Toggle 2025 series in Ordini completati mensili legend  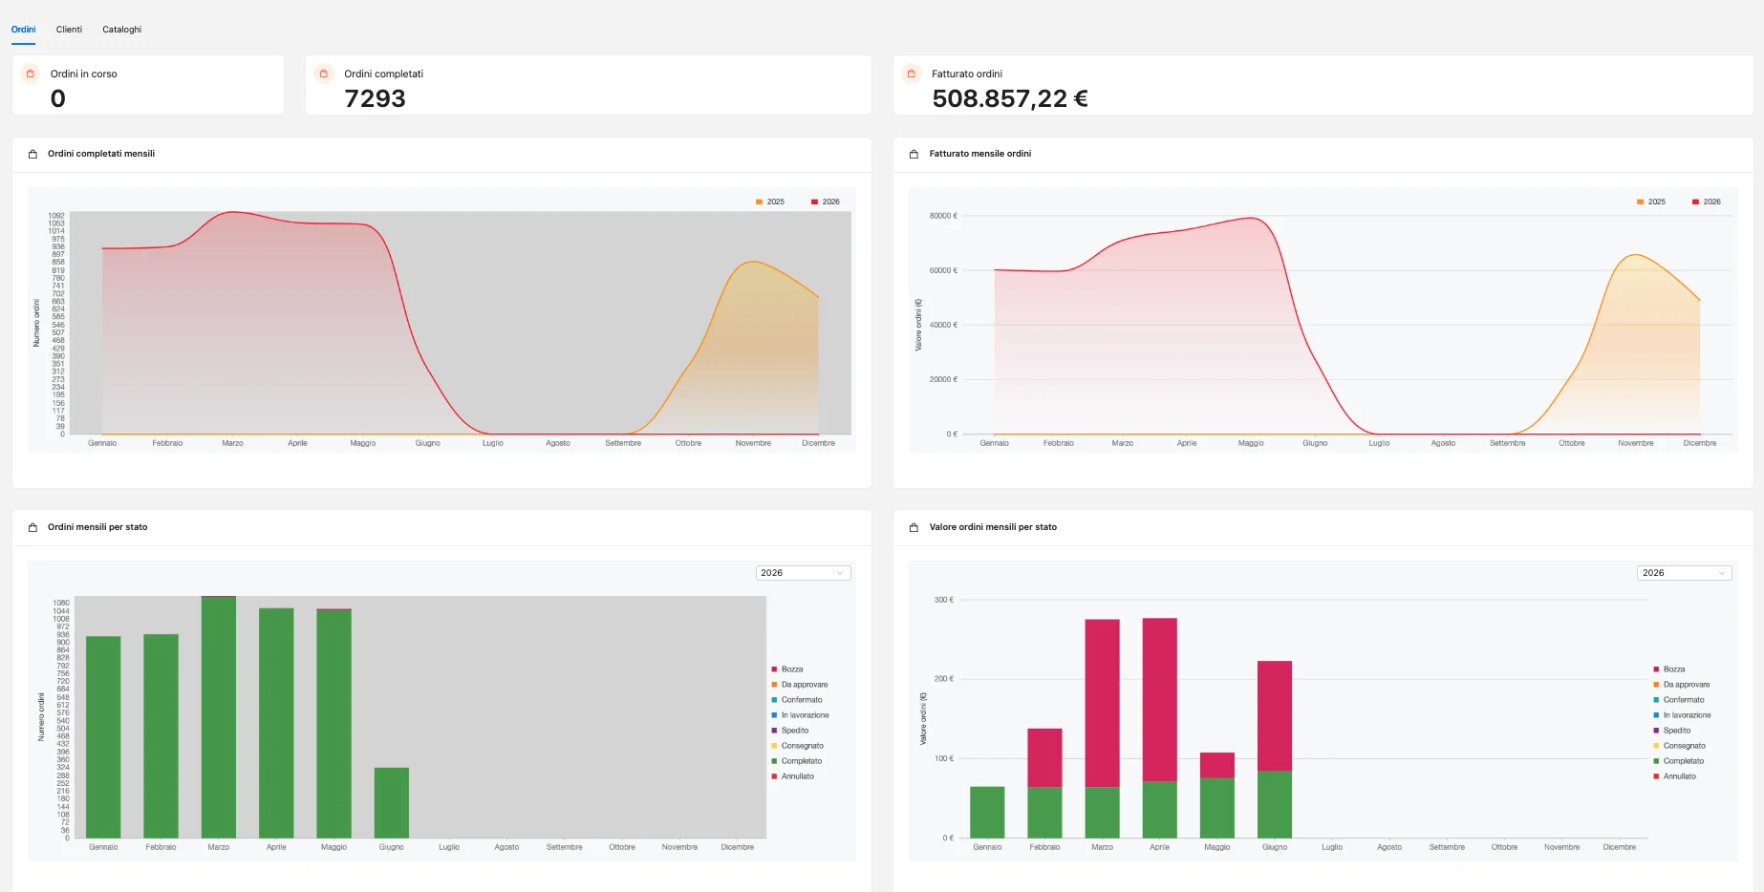coord(770,202)
